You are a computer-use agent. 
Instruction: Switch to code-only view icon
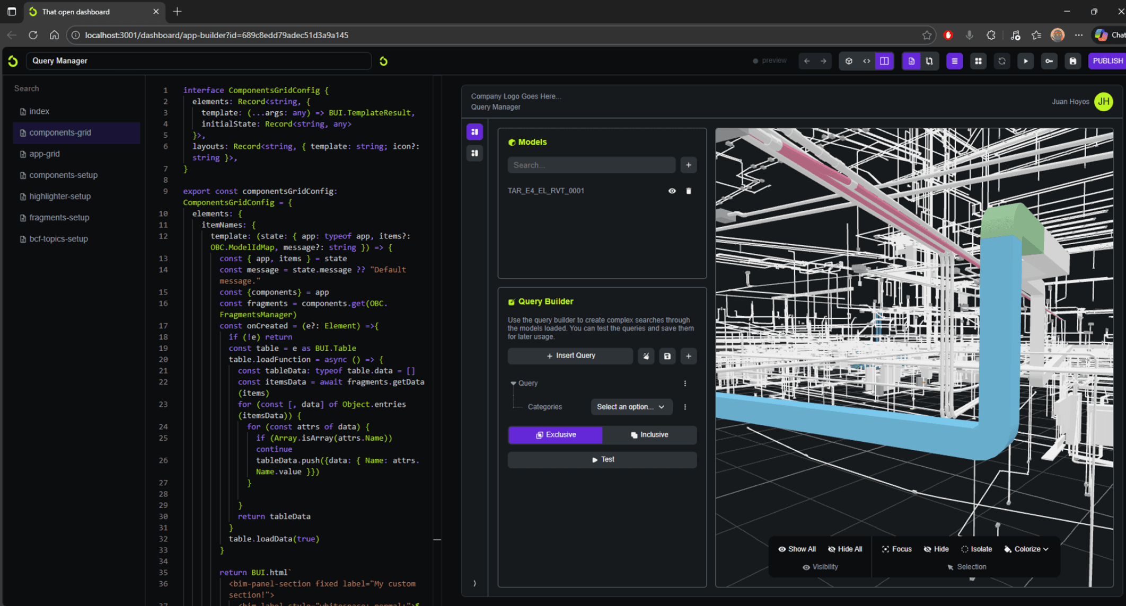click(866, 61)
